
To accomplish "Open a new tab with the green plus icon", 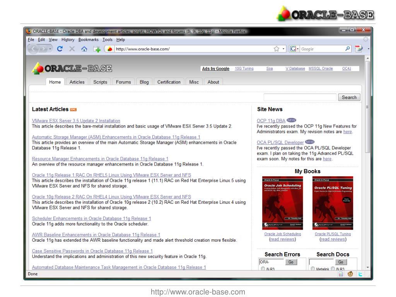I will 97,49.
